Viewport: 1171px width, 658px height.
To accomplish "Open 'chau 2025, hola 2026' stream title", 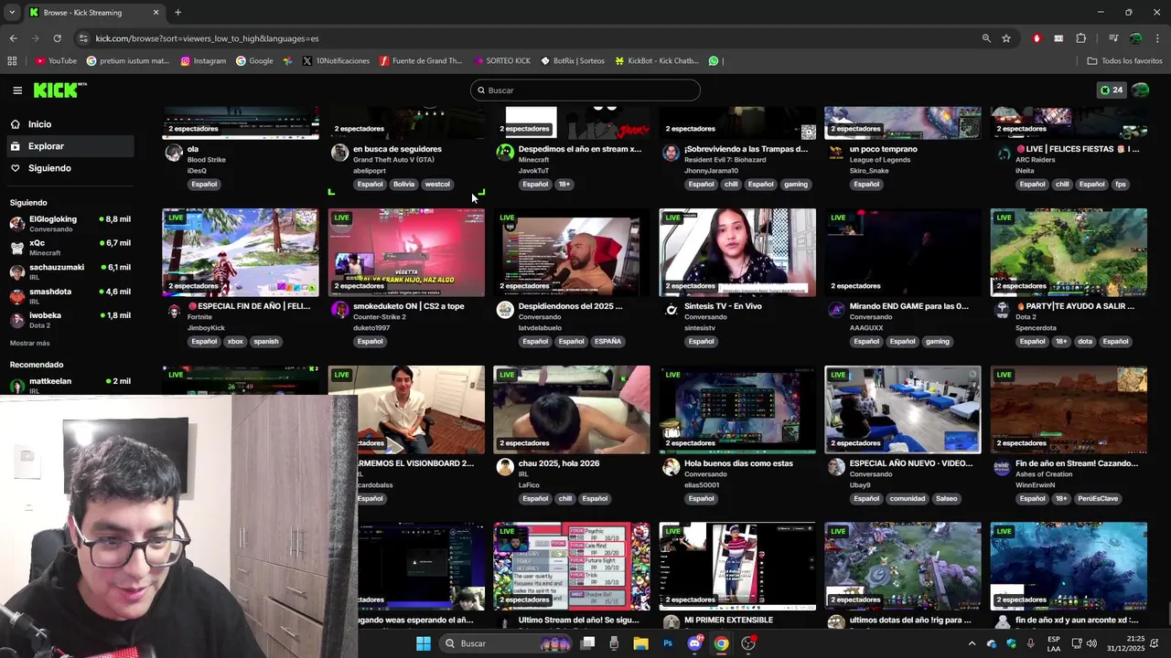I will tap(559, 463).
